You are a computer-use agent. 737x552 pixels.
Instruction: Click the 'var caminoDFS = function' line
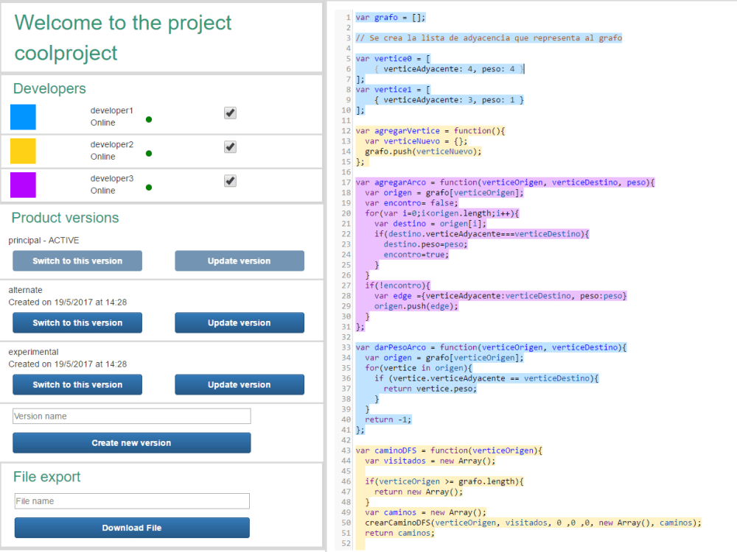pyautogui.click(x=449, y=450)
